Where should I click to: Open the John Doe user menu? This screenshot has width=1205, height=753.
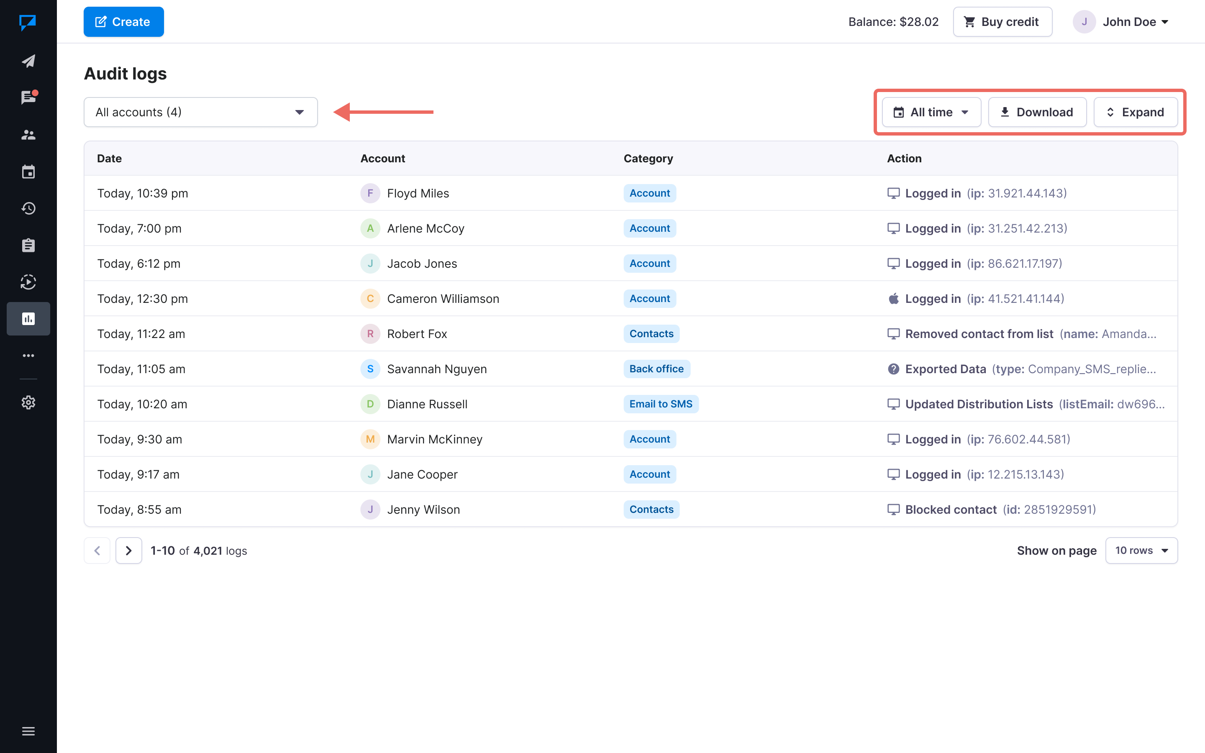click(x=1121, y=22)
